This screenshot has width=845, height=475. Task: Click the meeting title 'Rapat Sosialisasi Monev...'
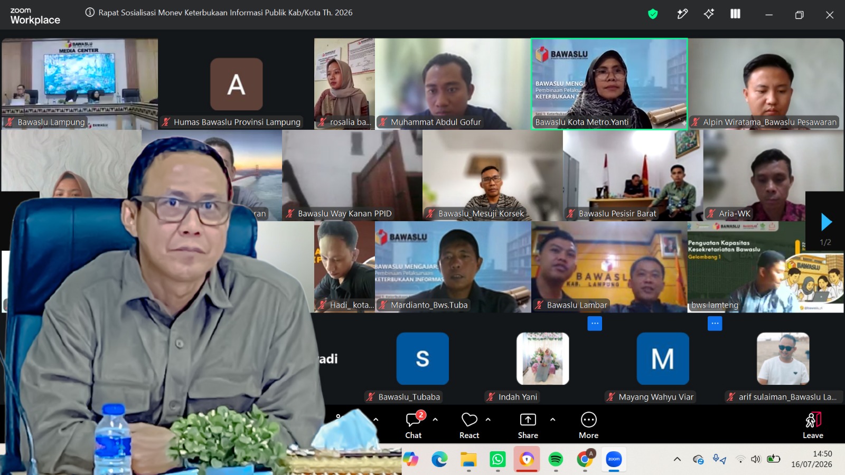click(226, 12)
